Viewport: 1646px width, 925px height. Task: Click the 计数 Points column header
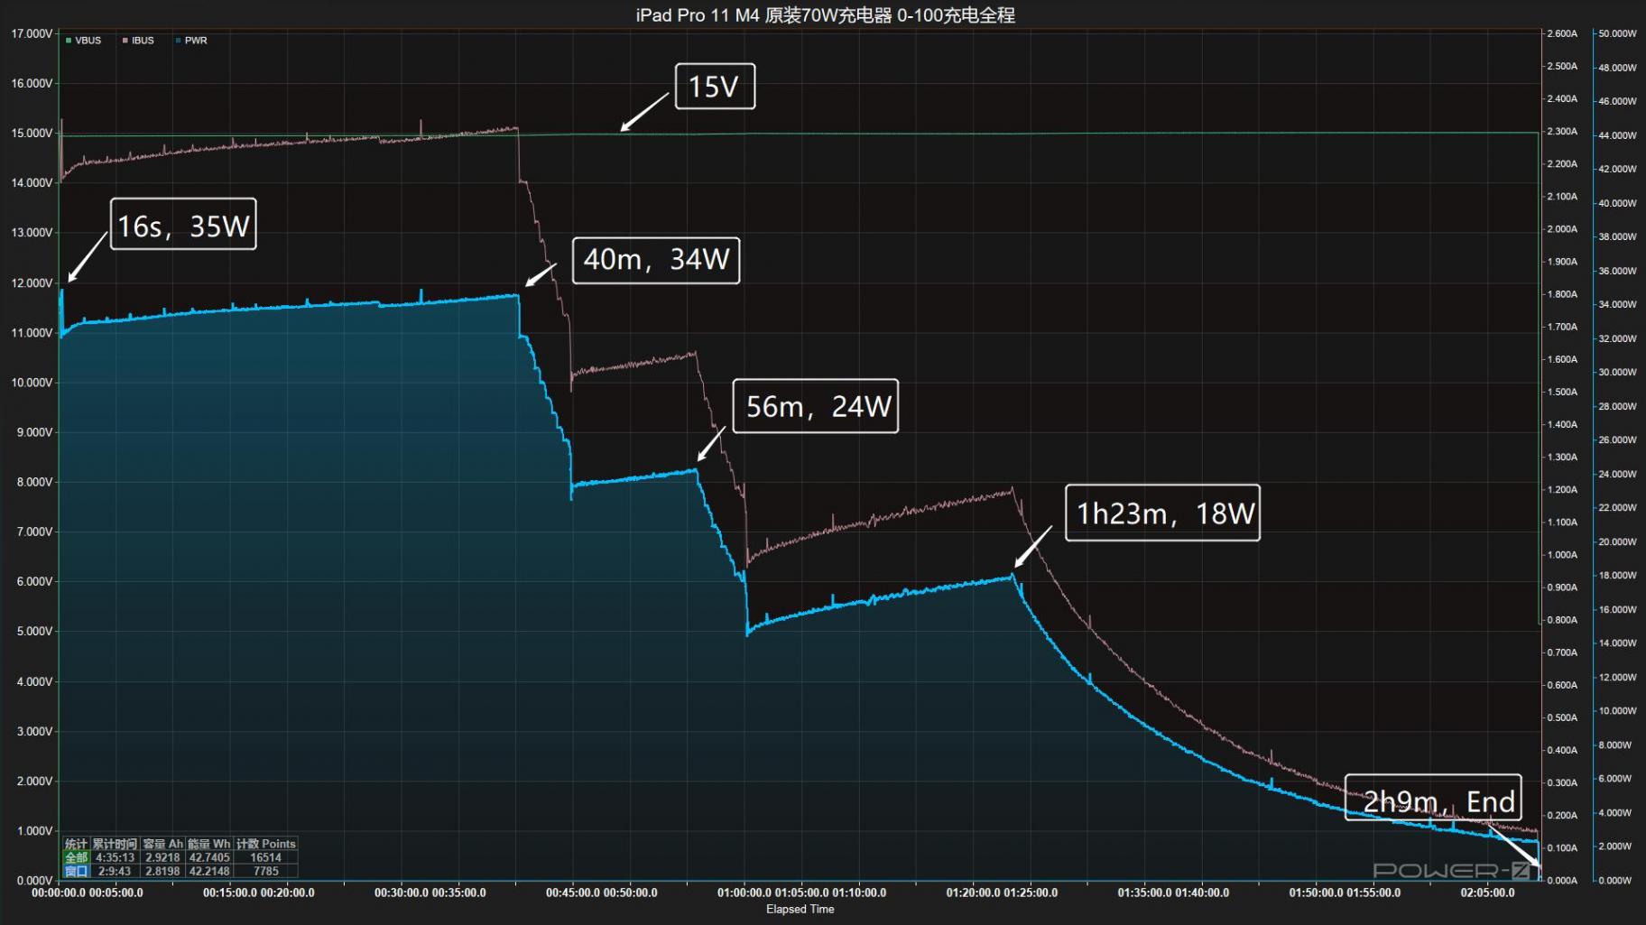point(265,844)
